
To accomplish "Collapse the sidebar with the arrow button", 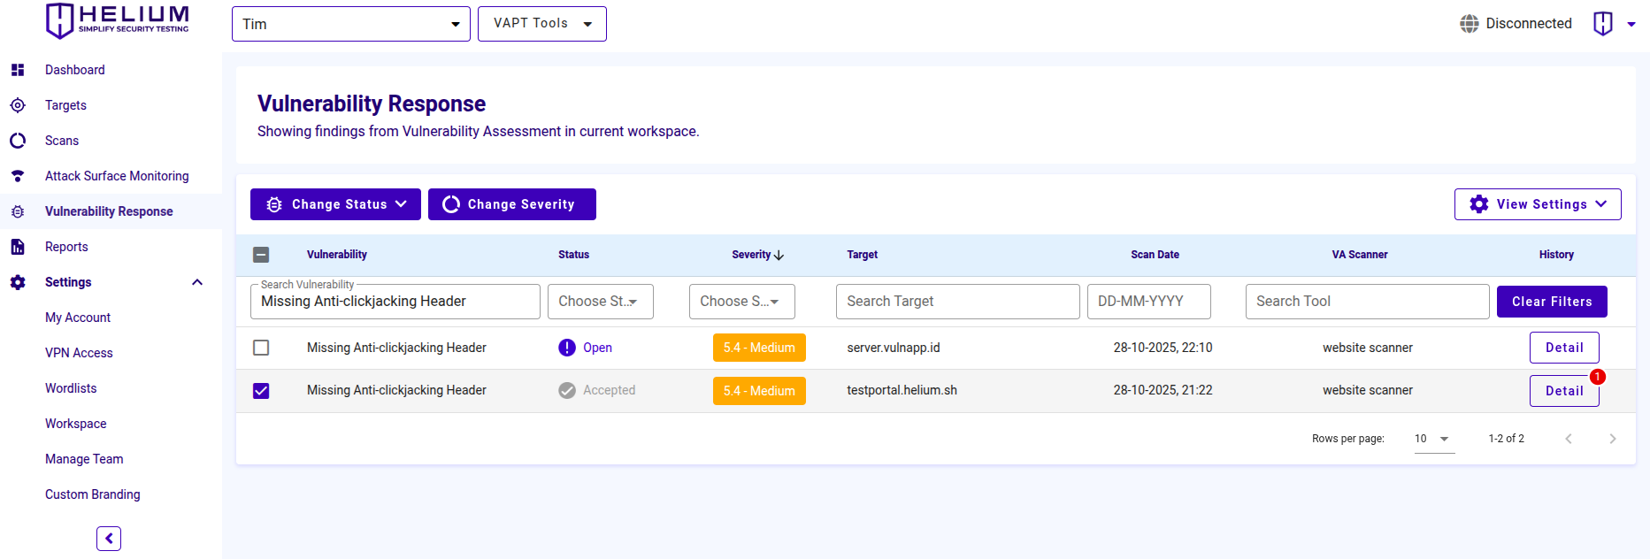I will 109,539.
